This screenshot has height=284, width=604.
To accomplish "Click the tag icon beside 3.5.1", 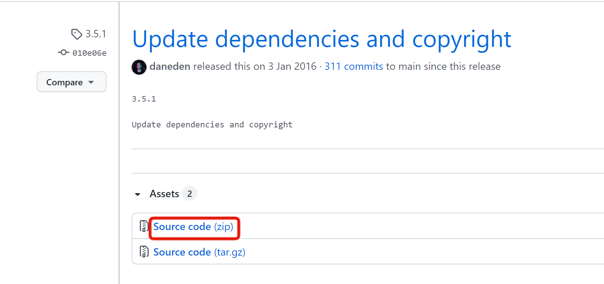I will 77,34.
